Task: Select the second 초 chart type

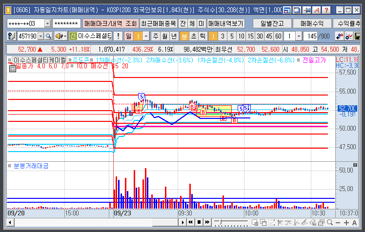Action: point(193,36)
